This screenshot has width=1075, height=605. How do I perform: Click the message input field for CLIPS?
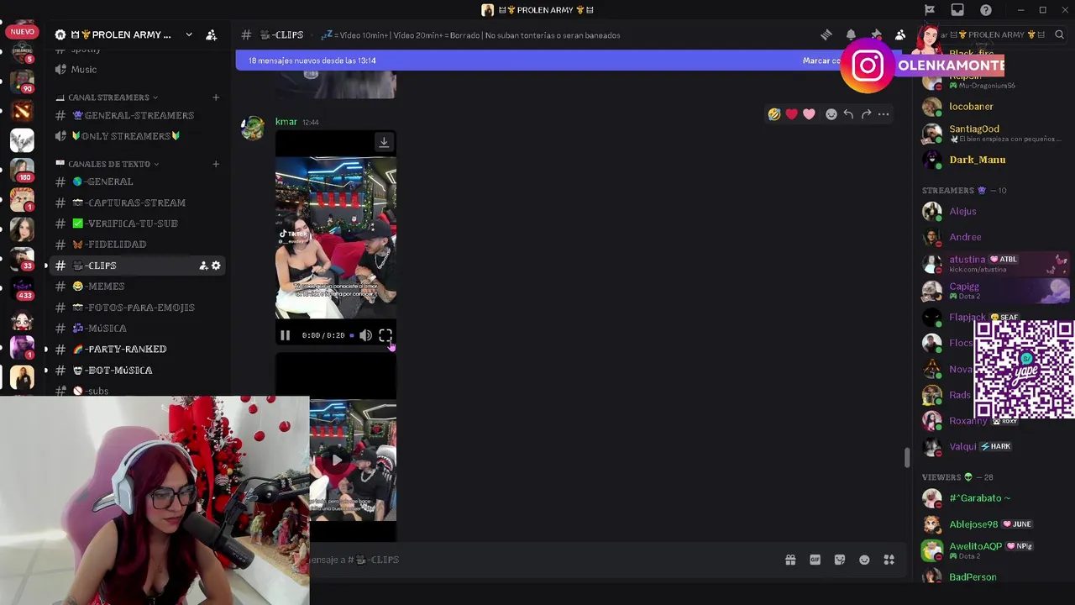coord(537,560)
